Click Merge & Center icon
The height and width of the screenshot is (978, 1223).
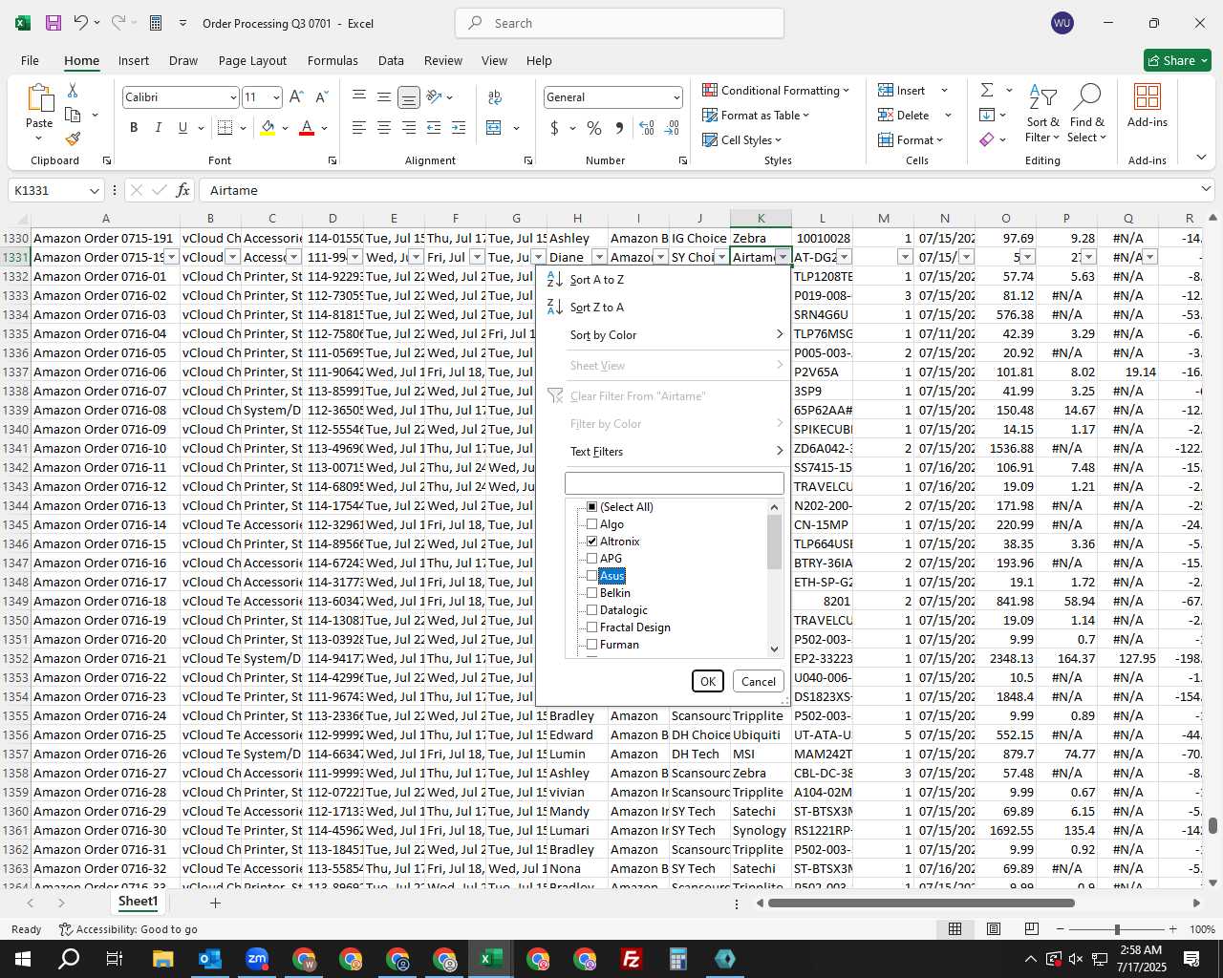(x=494, y=128)
